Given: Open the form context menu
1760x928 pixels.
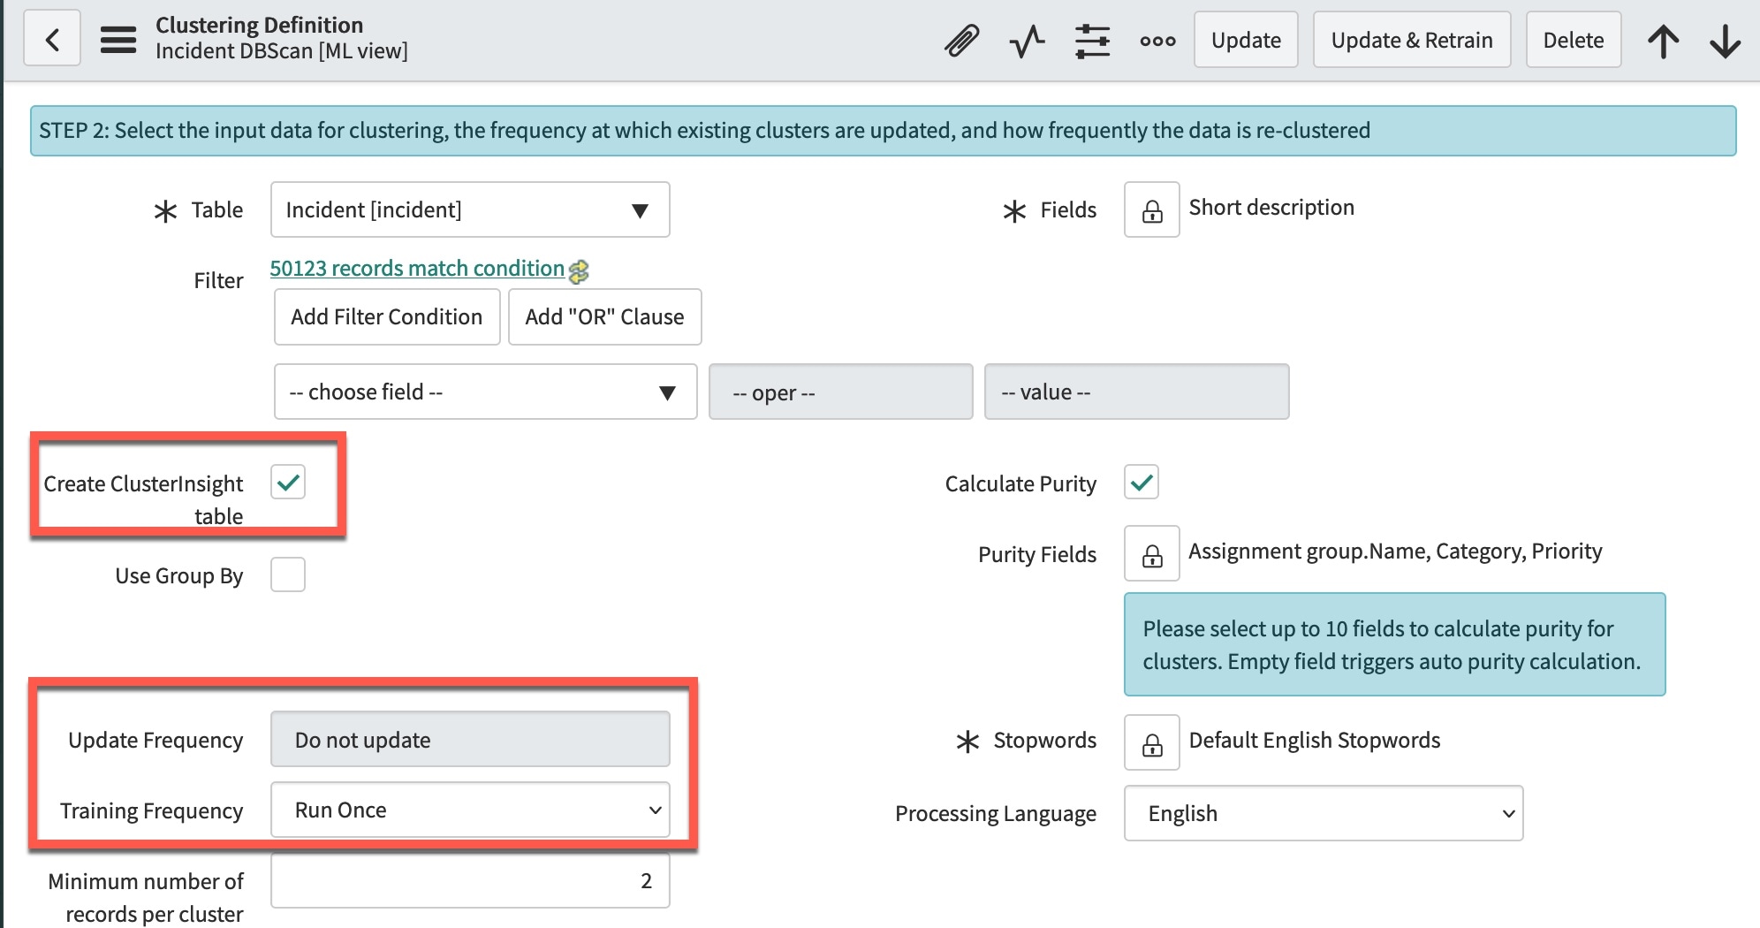Looking at the screenshot, I should [x=117, y=39].
